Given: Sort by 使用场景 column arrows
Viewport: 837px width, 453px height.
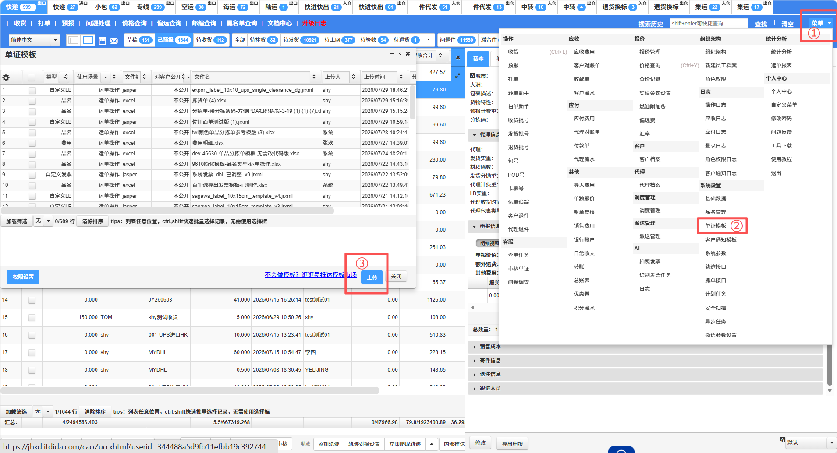Looking at the screenshot, I should click(114, 77).
